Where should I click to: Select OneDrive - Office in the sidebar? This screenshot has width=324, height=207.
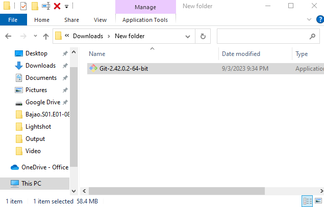point(45,167)
